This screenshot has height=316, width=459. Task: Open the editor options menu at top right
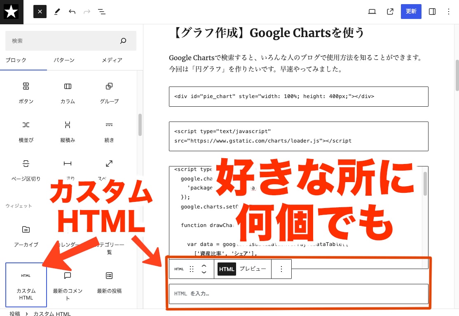pos(449,12)
